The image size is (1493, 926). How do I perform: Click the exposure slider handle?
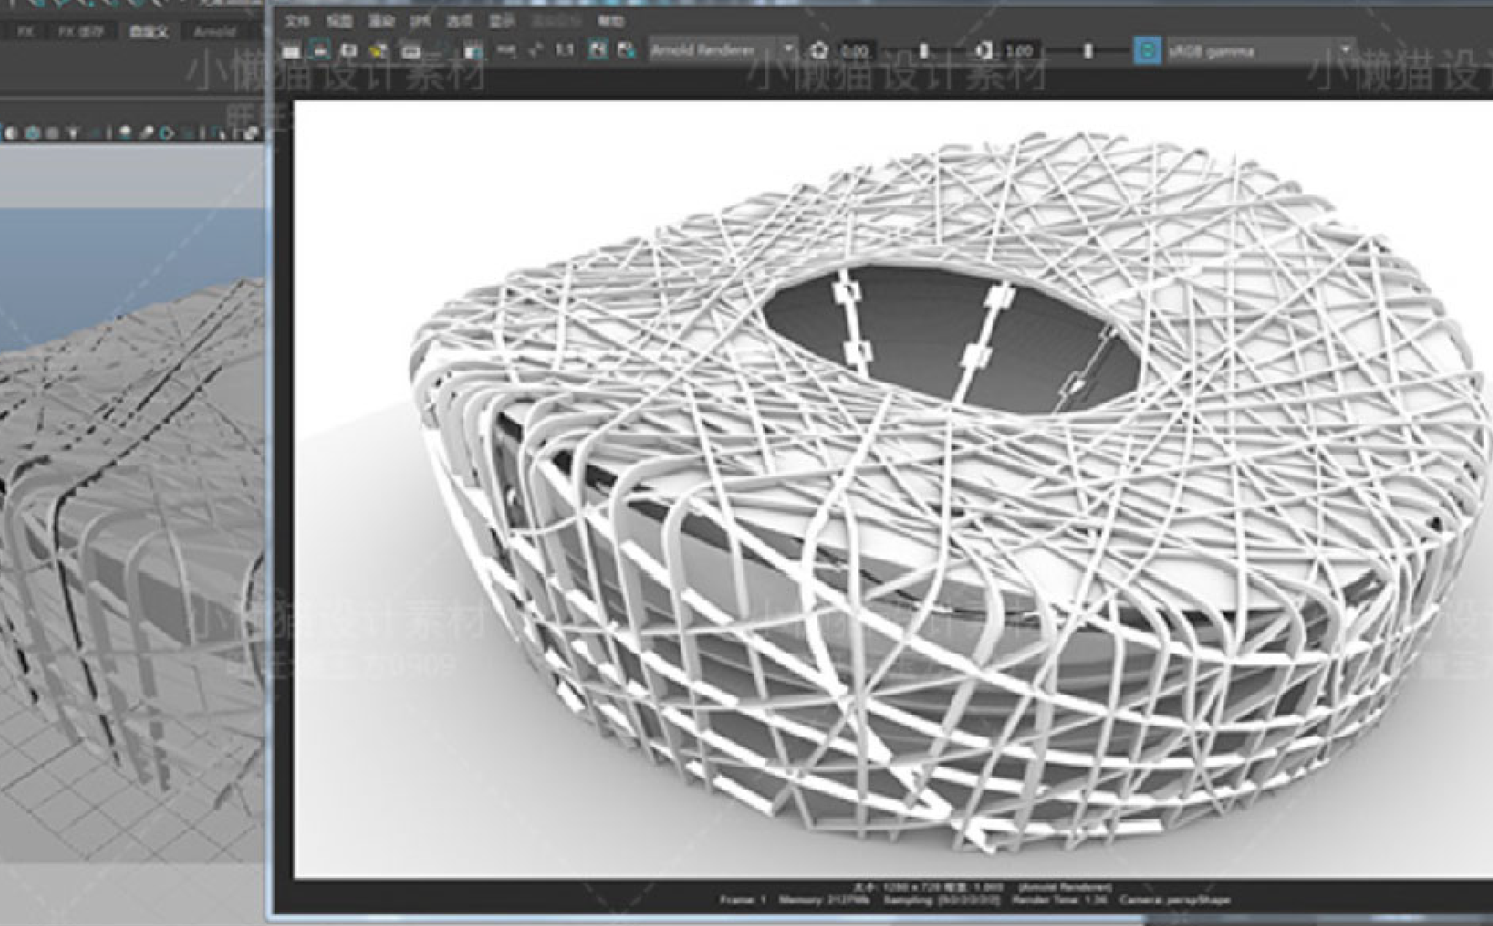point(924,51)
